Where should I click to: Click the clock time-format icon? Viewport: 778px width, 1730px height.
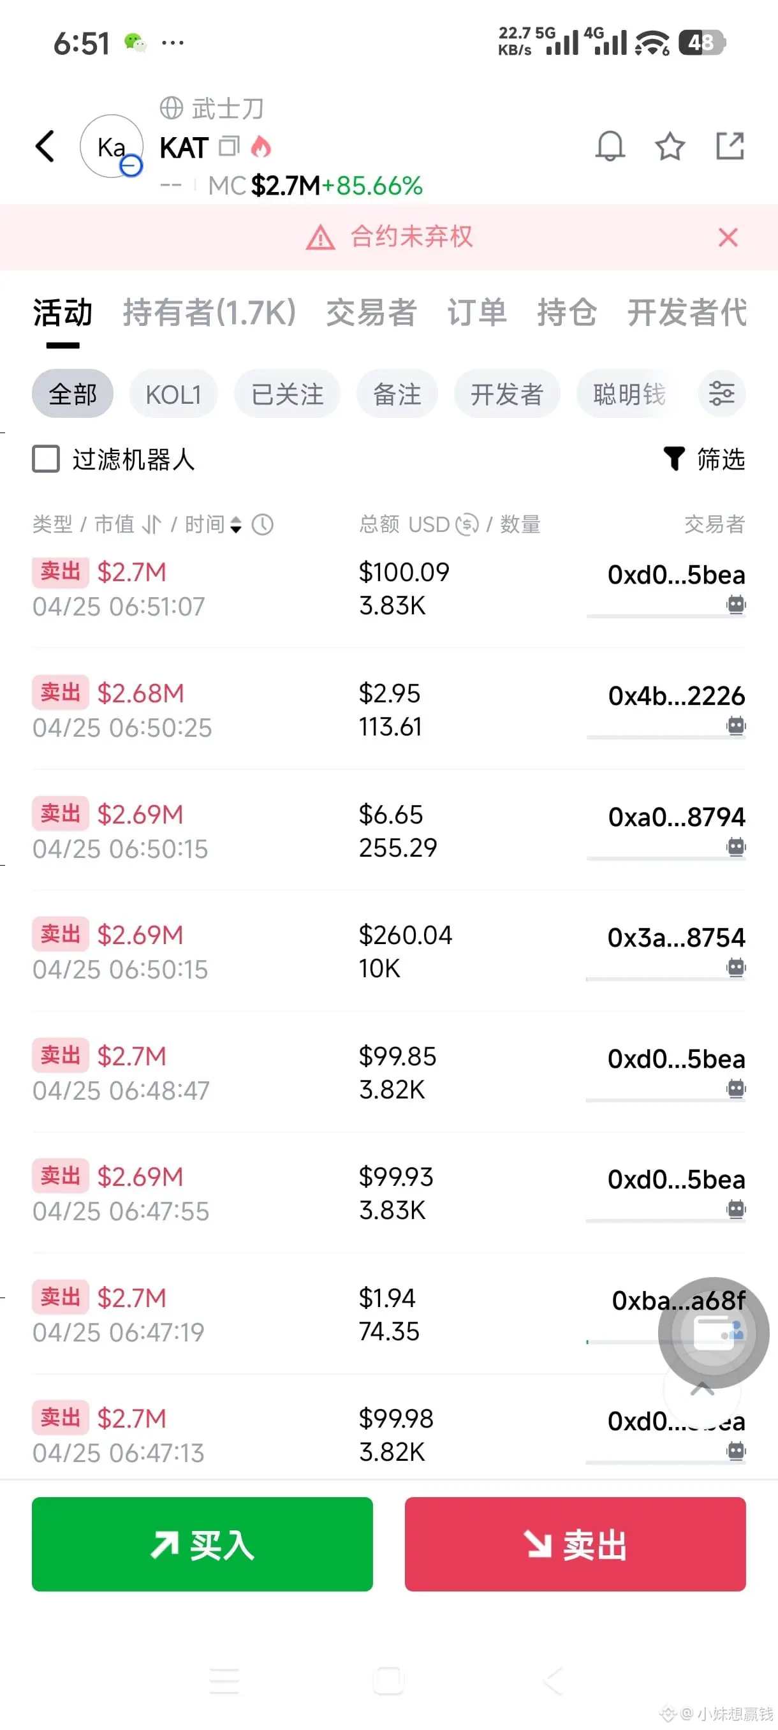point(263,524)
